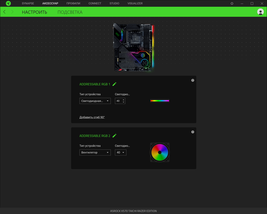Rename ADDRESSABLE RGB 2 using pencil icon
This screenshot has width=267, height=214.
114,136
